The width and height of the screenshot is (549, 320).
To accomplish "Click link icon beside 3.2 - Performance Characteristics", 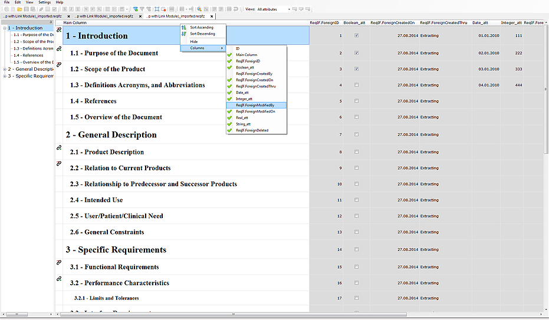I will (x=59, y=279).
